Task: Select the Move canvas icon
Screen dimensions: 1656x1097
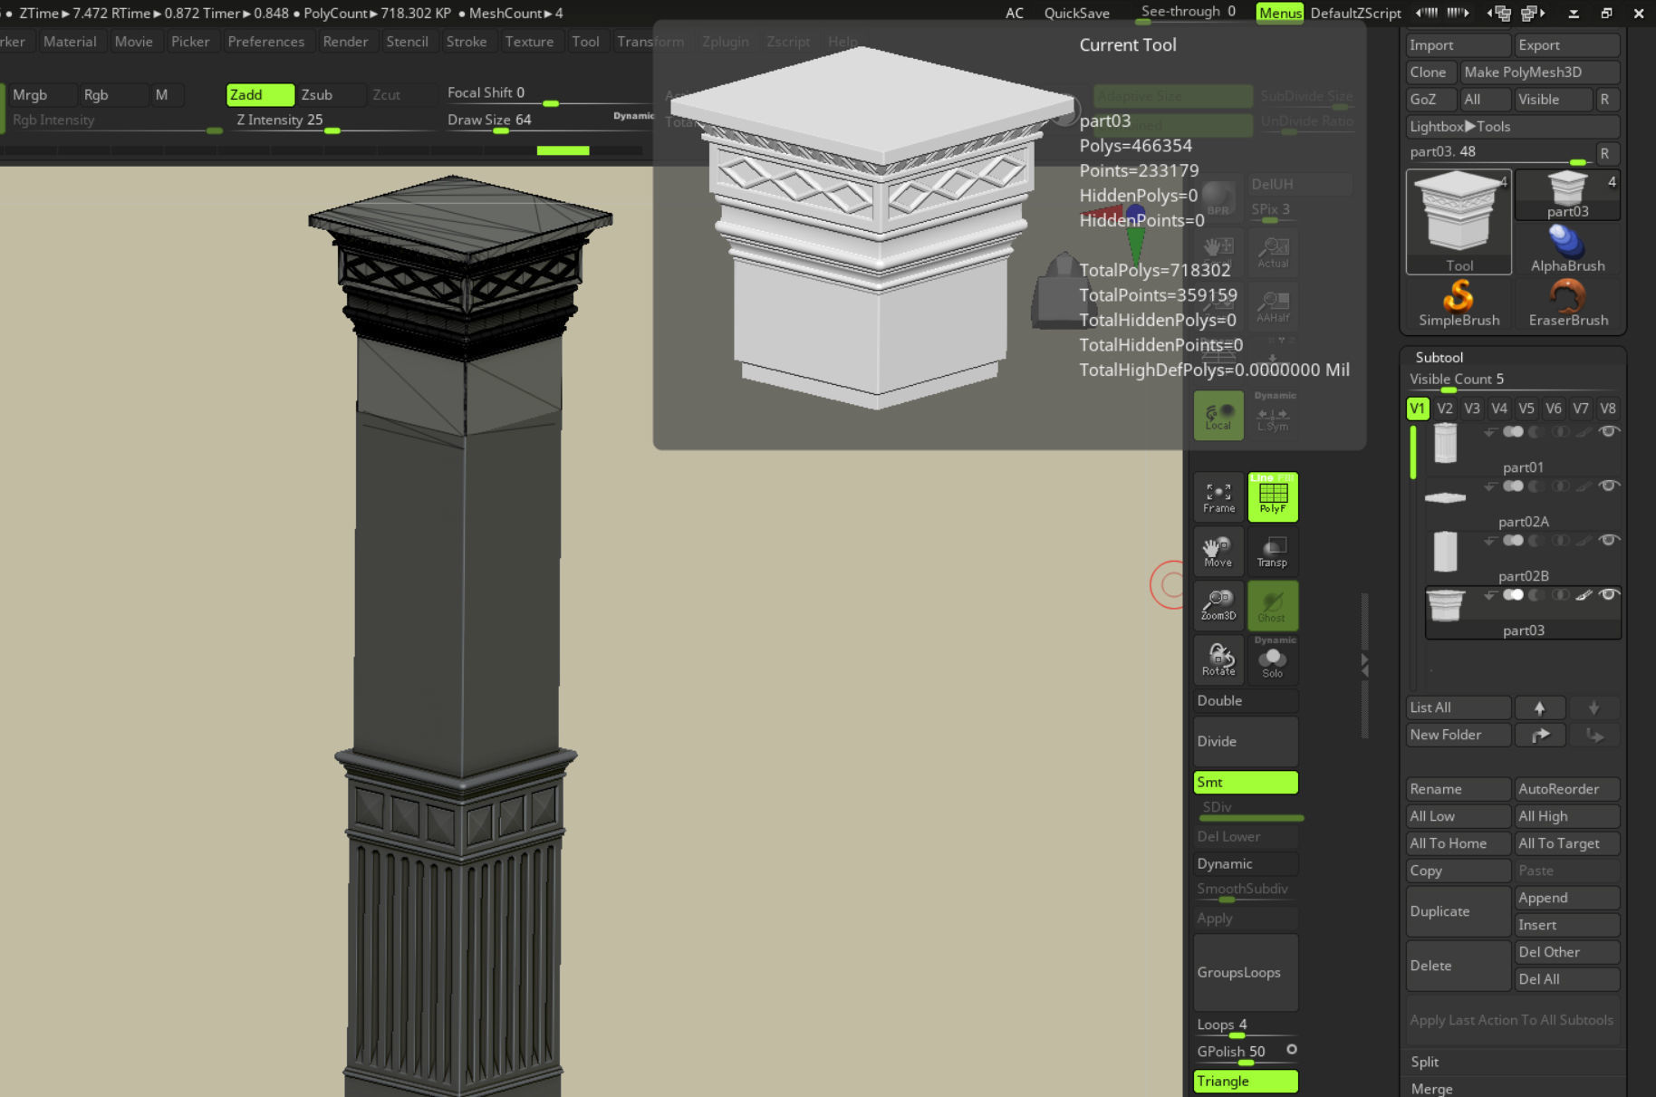Action: click(x=1218, y=551)
